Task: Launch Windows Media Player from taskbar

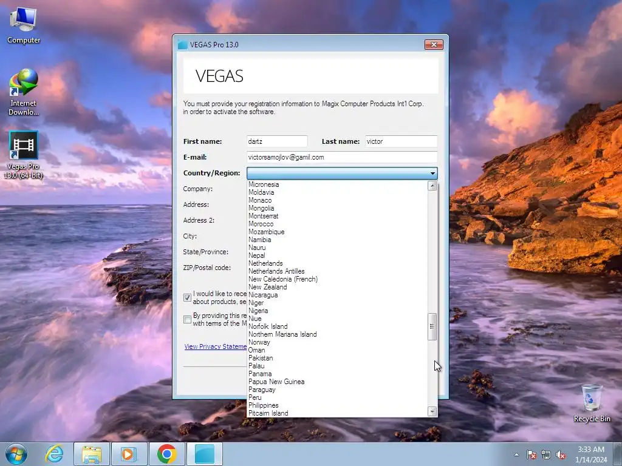Action: click(129, 454)
